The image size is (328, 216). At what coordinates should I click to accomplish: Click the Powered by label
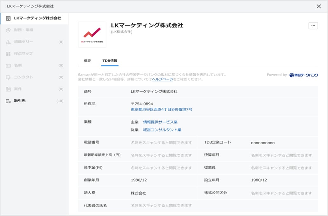(x=277, y=75)
